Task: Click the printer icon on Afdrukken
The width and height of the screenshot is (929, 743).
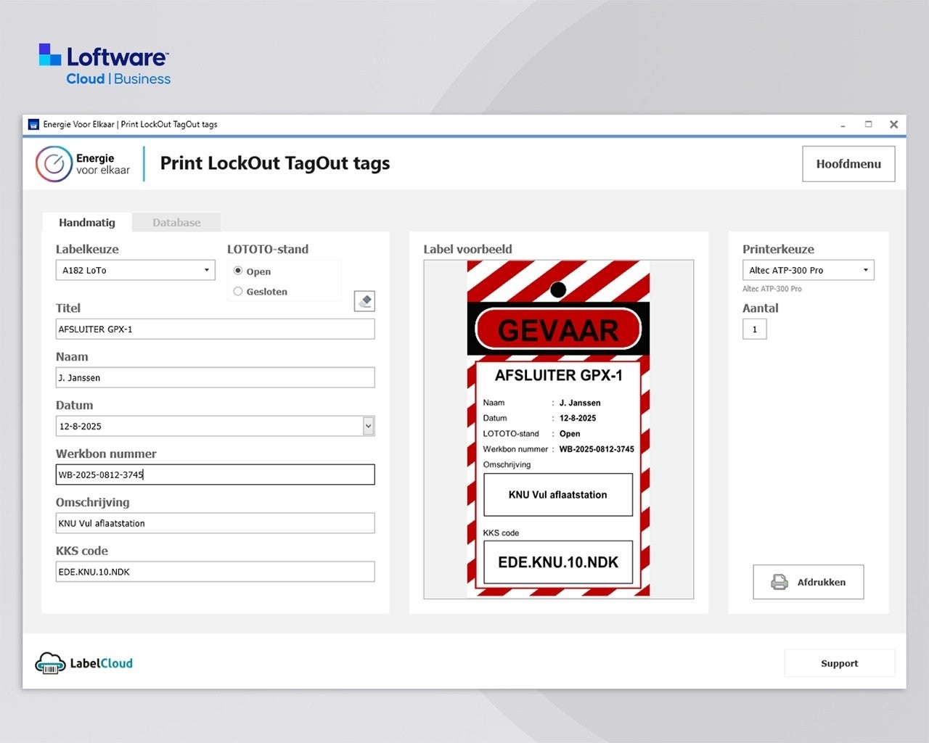Action: point(779,582)
